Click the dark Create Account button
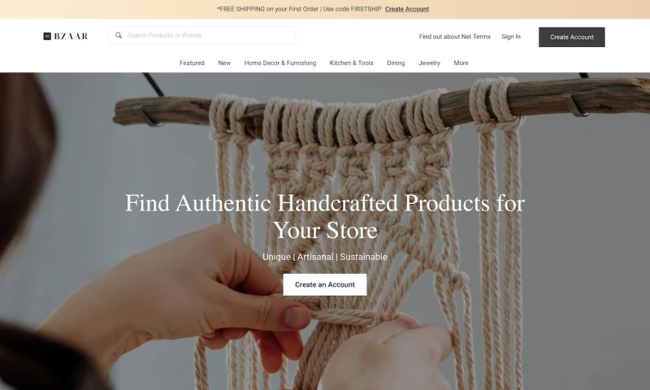 click(572, 37)
